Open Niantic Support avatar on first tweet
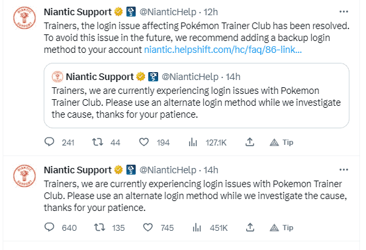Screen dimensions: 366x250 coord(24,18)
